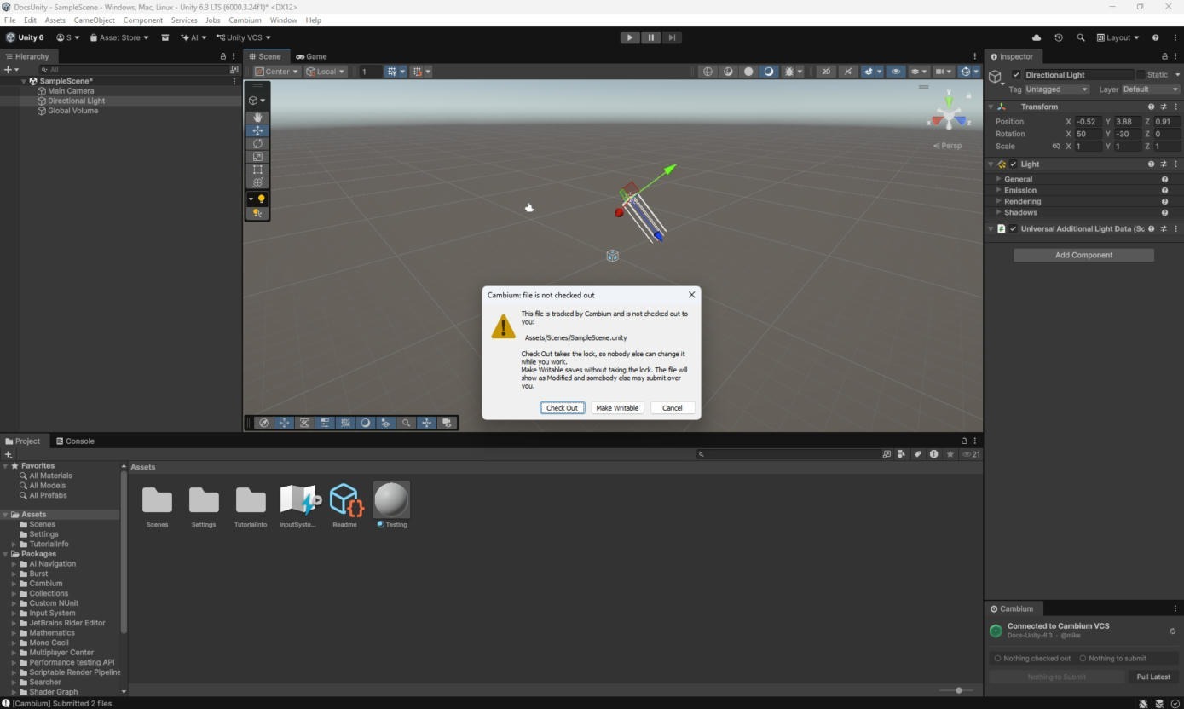Open the Unity VCS dropdown
1184x709 pixels.
pyautogui.click(x=244, y=37)
